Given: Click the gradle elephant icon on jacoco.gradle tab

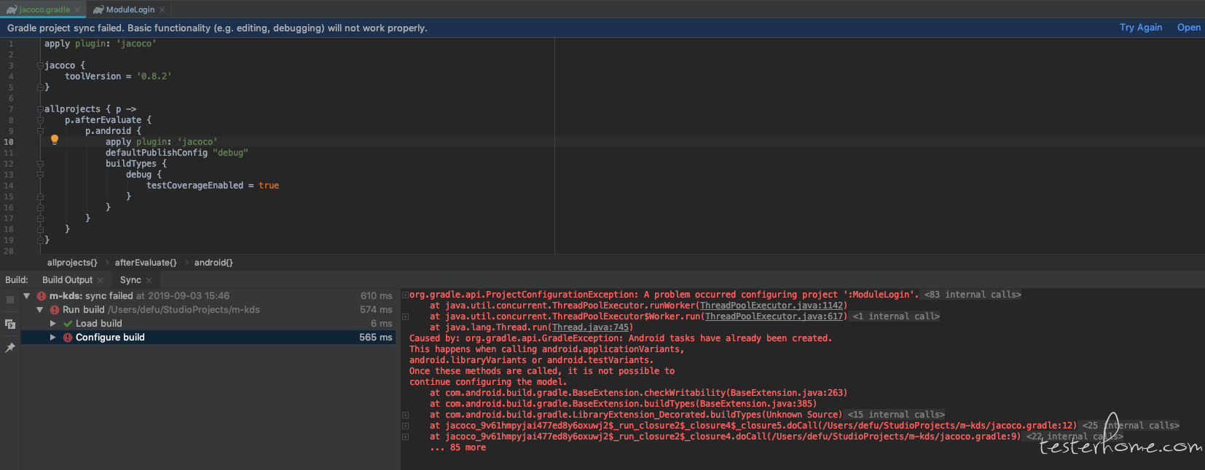Looking at the screenshot, I should [12, 9].
